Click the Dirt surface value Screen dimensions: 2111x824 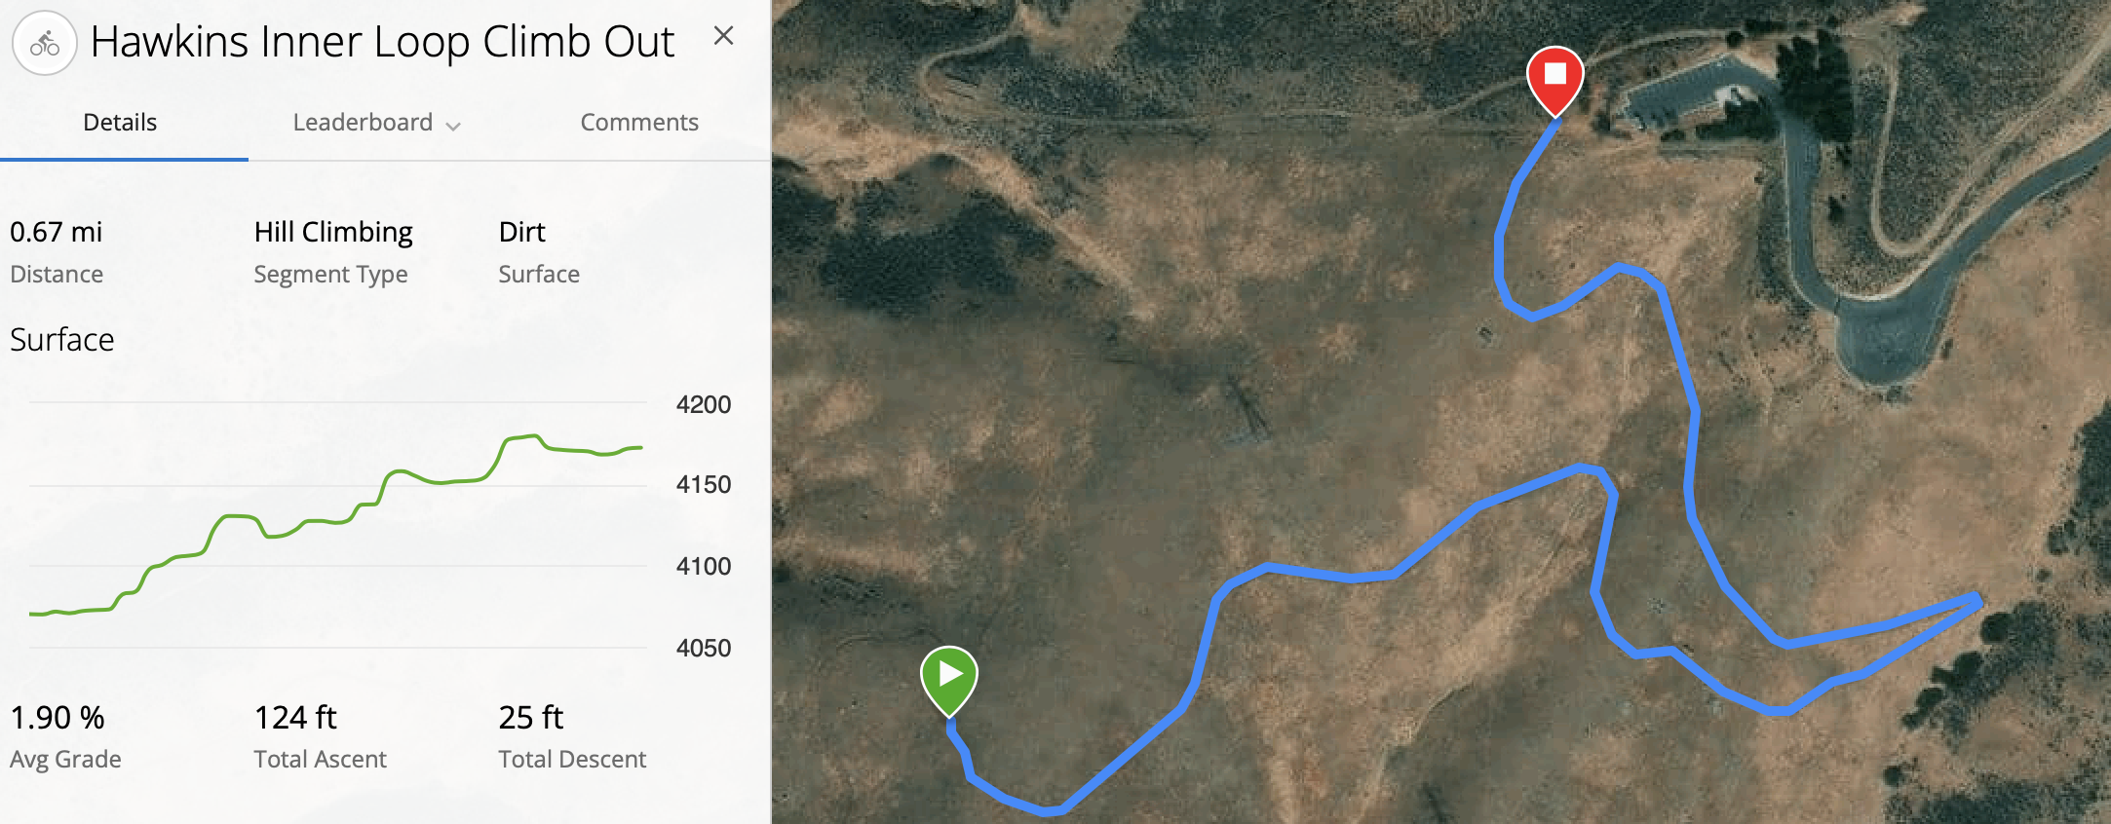pos(521,232)
